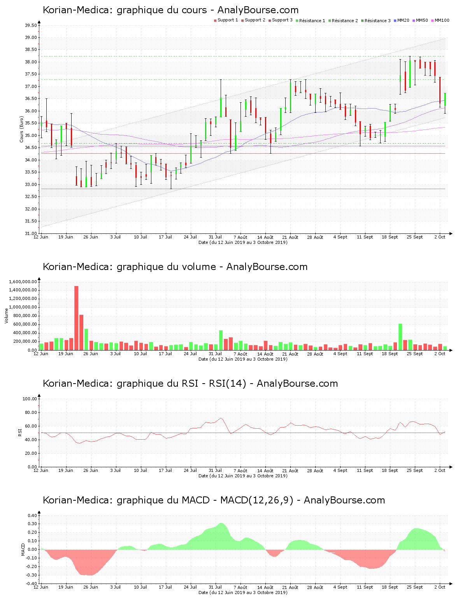Select the Résistance 3 legend item
Image resolution: width=467 pixels, height=603 pixels.
[376, 21]
